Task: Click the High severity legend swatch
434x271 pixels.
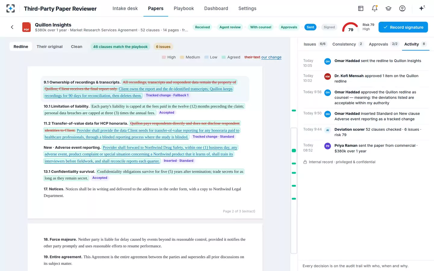Action: pos(164,57)
